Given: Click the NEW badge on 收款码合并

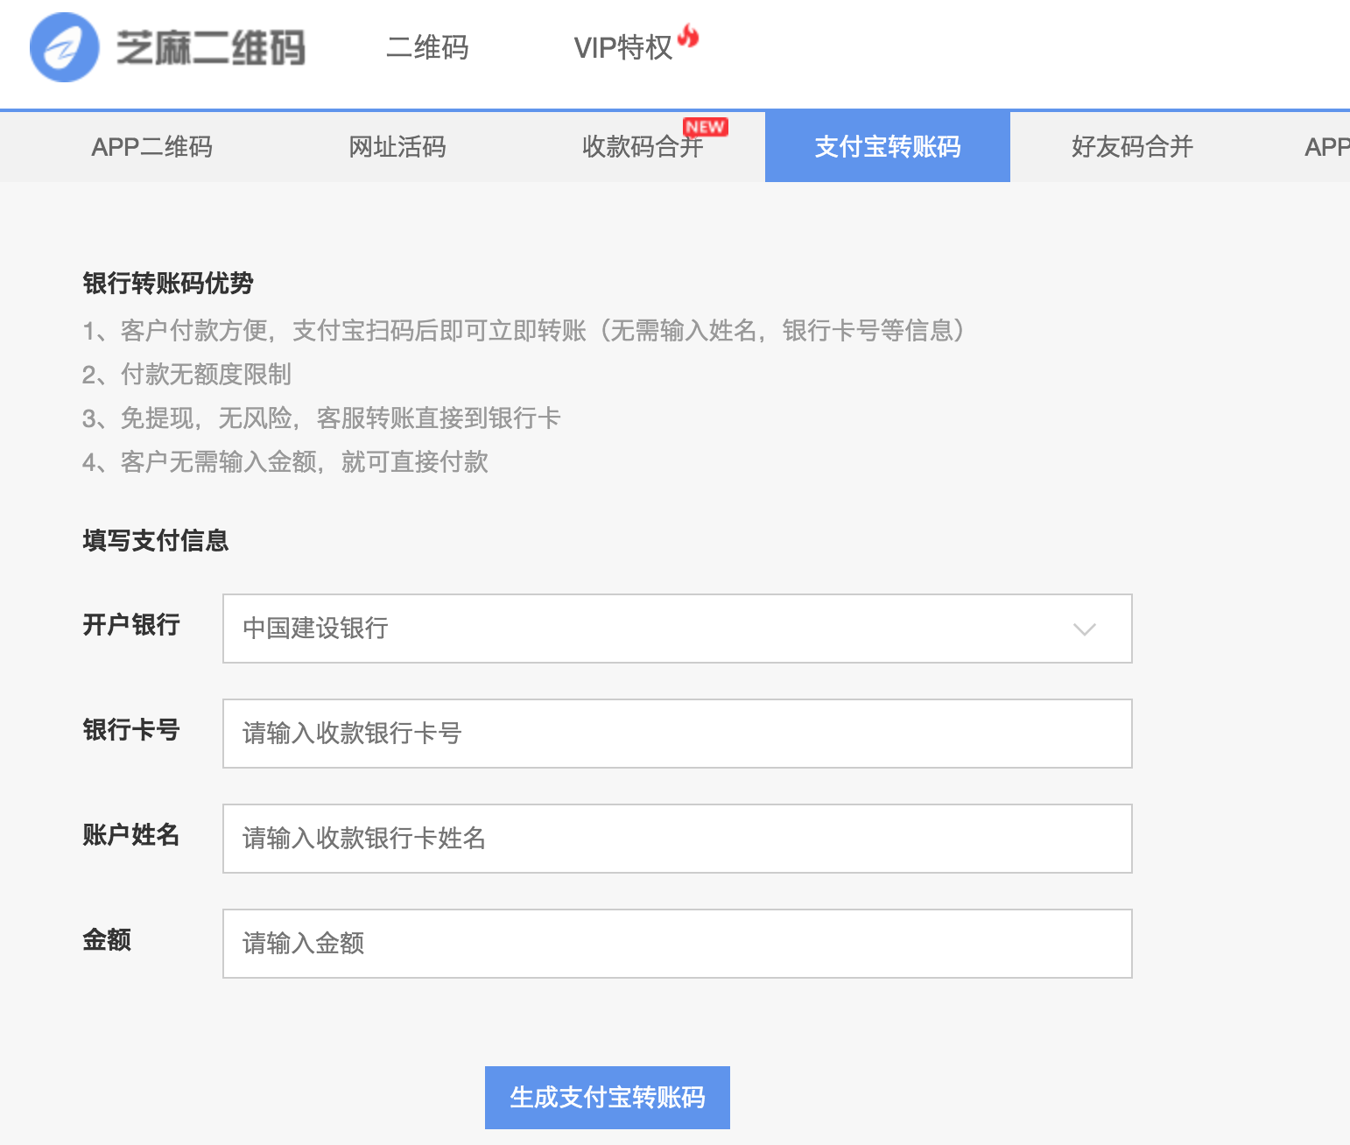Looking at the screenshot, I should (705, 127).
